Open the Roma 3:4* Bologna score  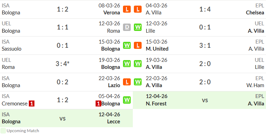coord(63,64)
